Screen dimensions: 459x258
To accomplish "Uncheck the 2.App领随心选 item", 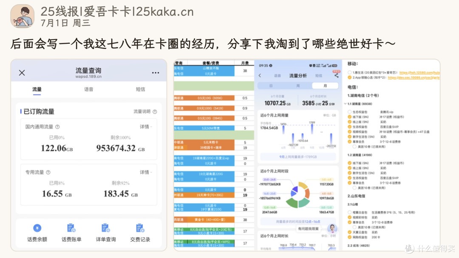I will (x=349, y=77).
